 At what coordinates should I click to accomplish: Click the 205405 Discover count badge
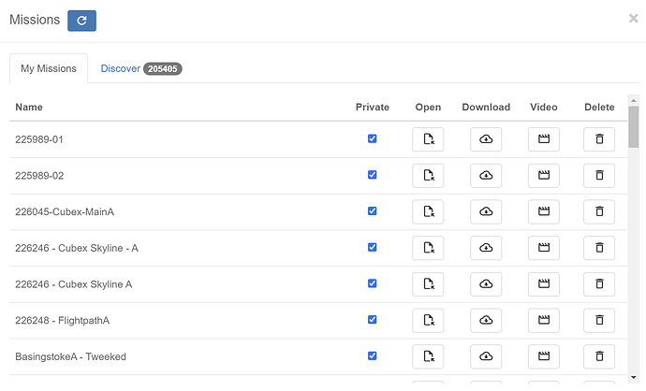163,68
